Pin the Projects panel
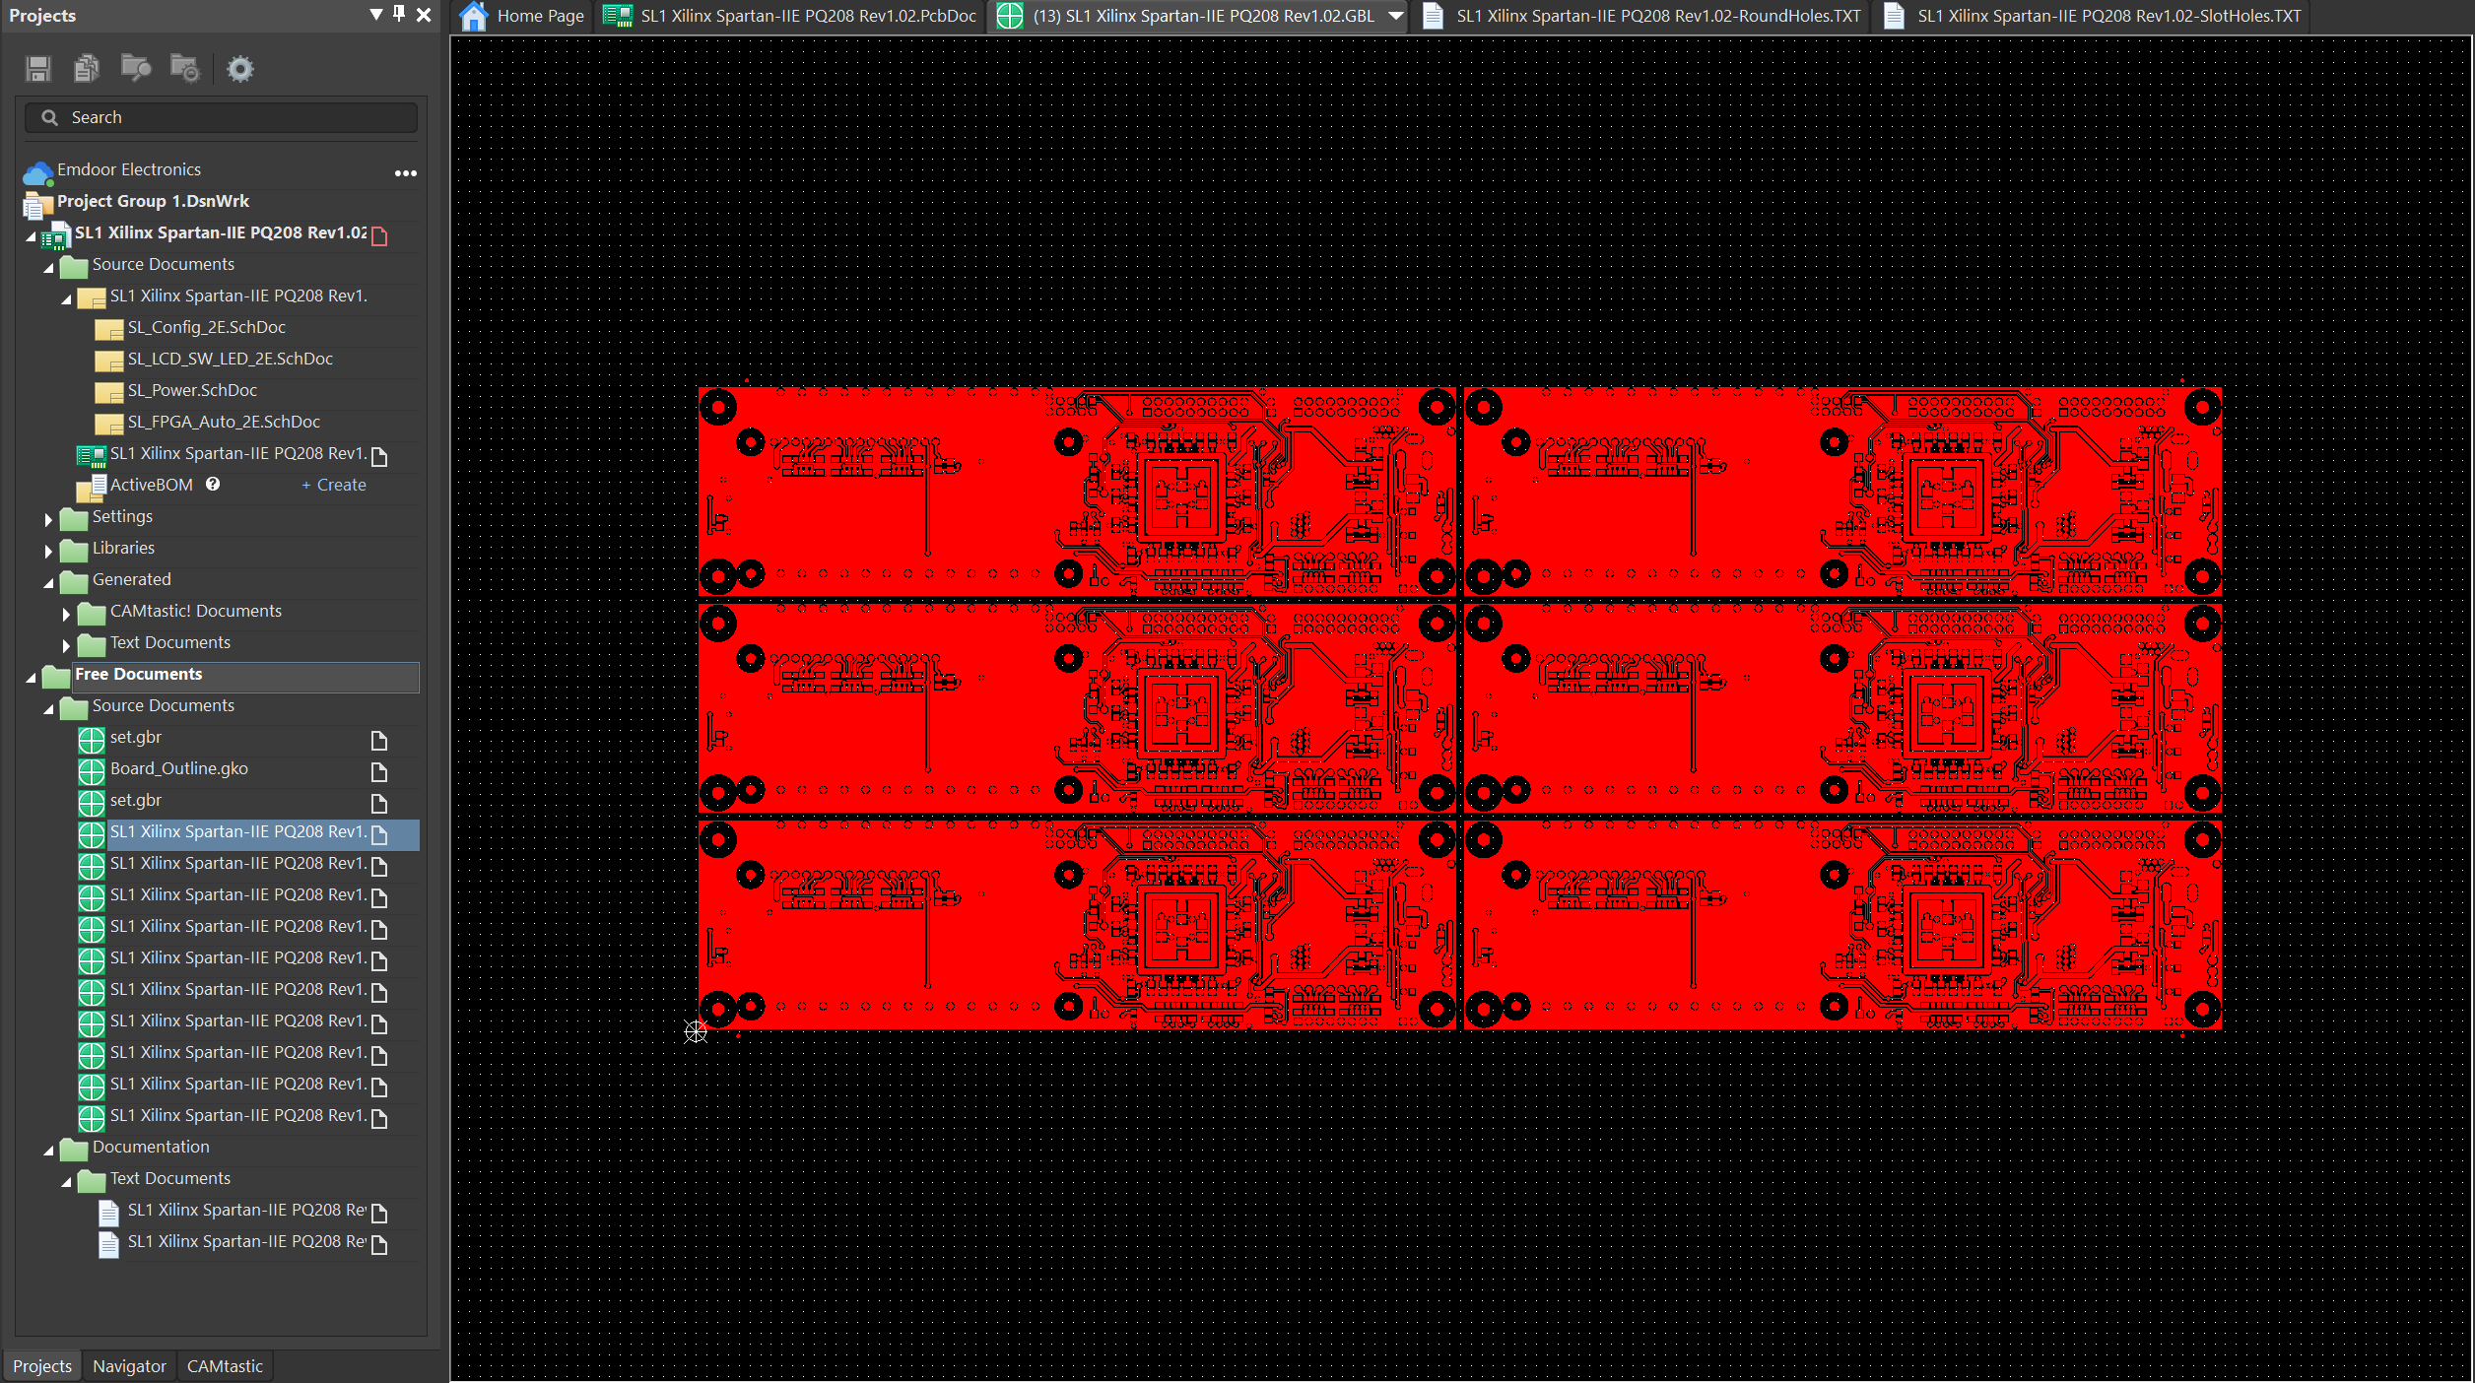2475x1383 pixels. (x=399, y=14)
